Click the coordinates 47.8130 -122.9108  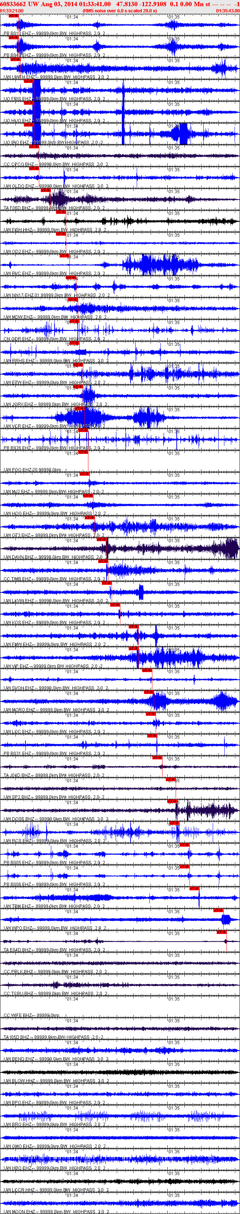click(141, 4)
